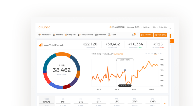Click the Buy/Sell coins icon

(x=67, y=35)
